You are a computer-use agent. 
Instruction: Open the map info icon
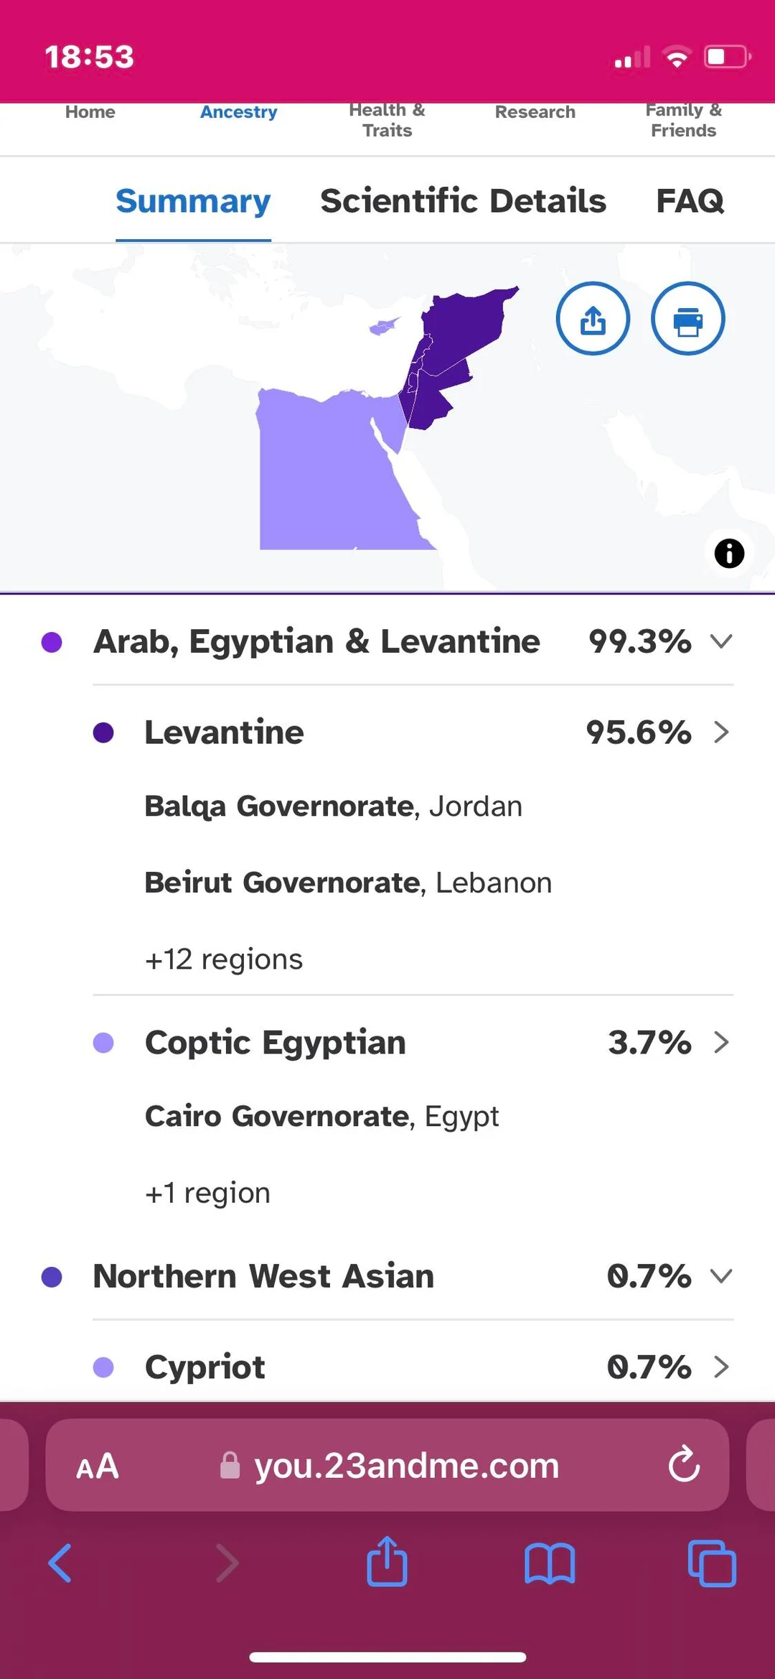click(x=729, y=554)
